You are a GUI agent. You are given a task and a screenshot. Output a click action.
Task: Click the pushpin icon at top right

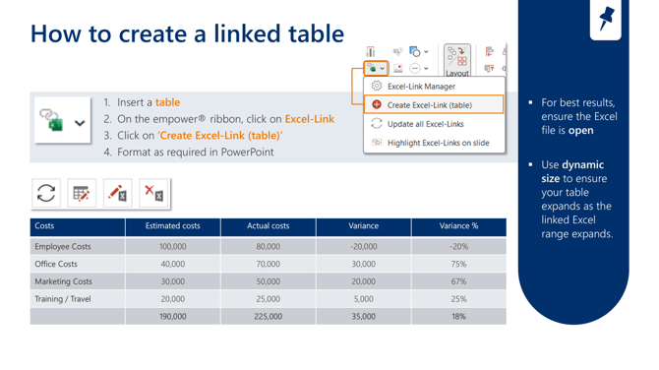pyautogui.click(x=606, y=20)
